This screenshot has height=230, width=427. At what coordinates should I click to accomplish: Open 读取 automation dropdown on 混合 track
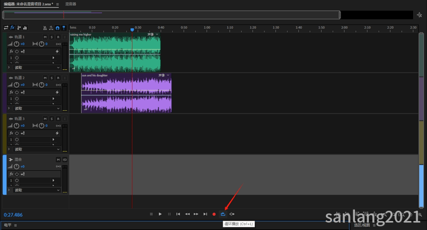37,190
